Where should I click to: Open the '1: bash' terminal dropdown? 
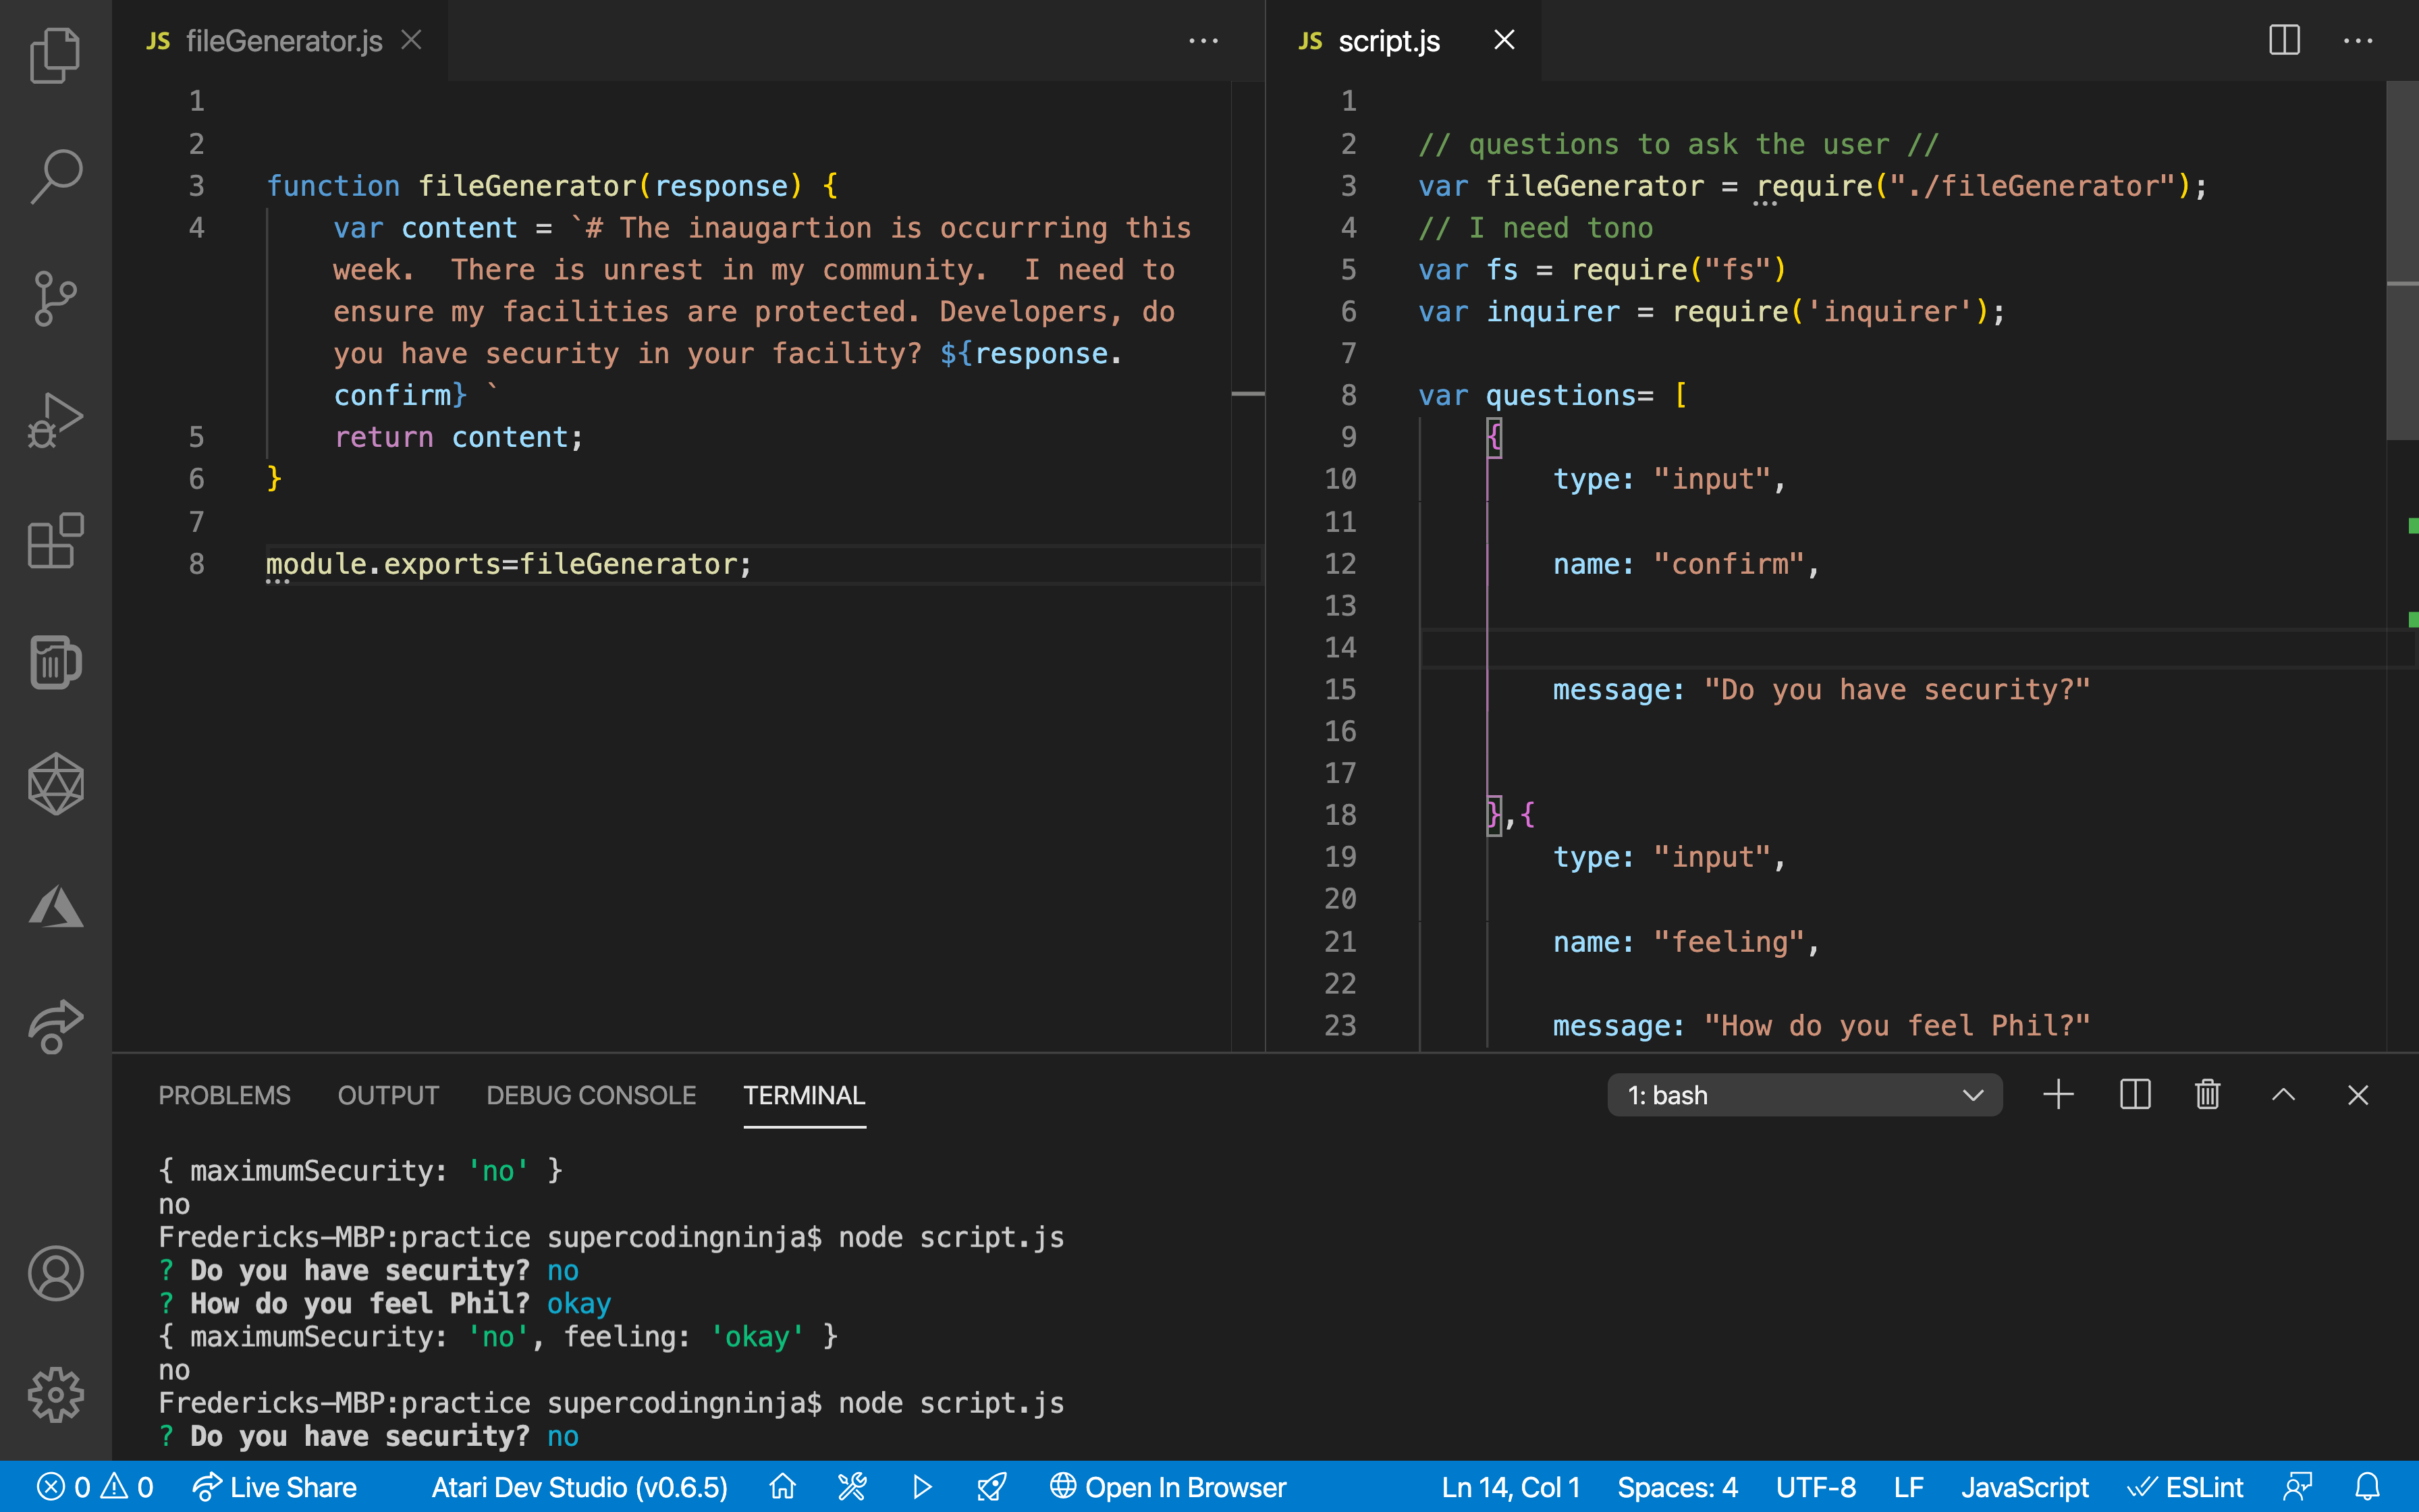(x=1804, y=1095)
